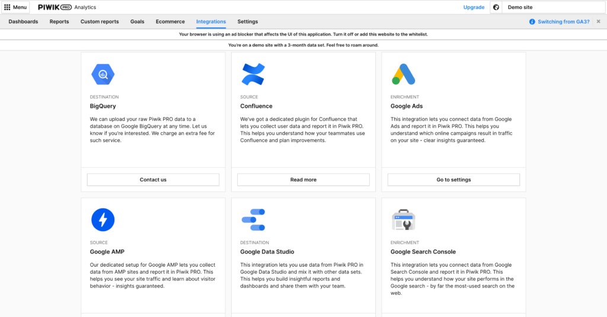Click the Confluence logo icon
This screenshot has height=317, width=607.
(253, 74)
